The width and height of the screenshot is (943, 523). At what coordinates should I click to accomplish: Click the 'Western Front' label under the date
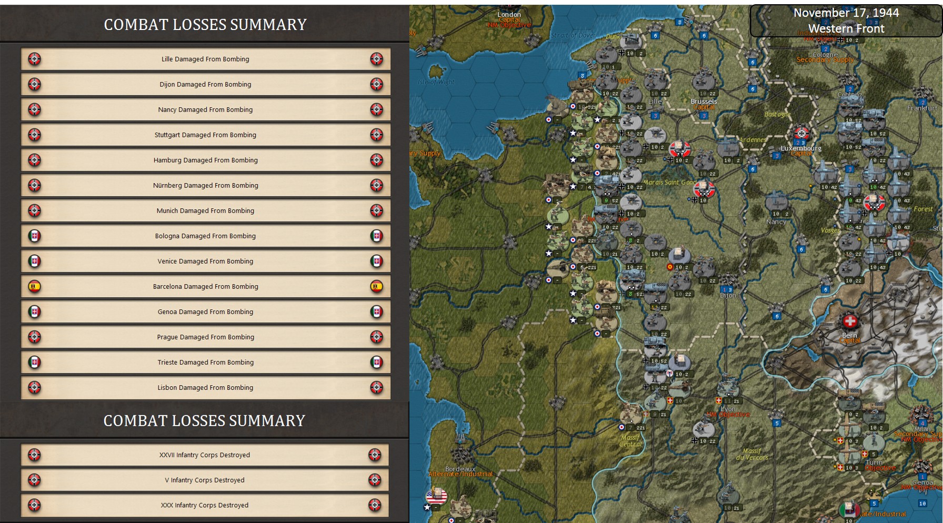pyautogui.click(x=846, y=28)
